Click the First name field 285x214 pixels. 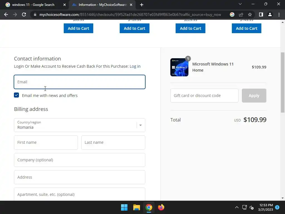point(46,142)
